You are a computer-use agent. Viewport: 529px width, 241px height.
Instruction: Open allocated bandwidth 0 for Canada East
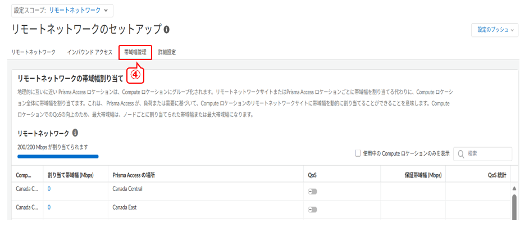[49, 208]
